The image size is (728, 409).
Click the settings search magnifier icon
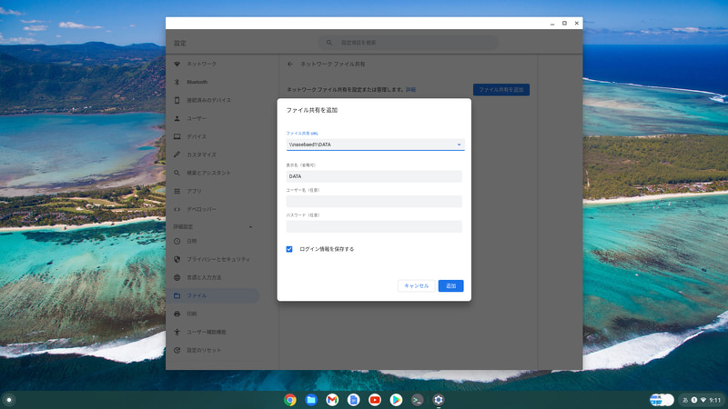coord(329,43)
